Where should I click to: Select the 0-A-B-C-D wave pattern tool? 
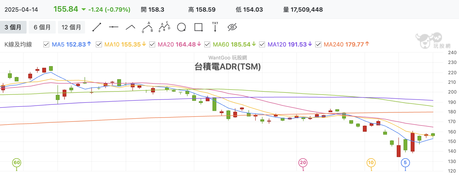(x=164, y=27)
